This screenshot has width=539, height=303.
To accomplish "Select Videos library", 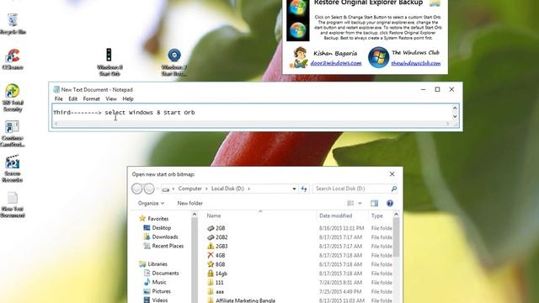I will (x=155, y=300).
